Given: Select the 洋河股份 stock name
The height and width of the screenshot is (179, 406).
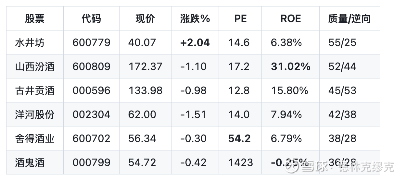Looking at the screenshot, I should click(35, 114).
